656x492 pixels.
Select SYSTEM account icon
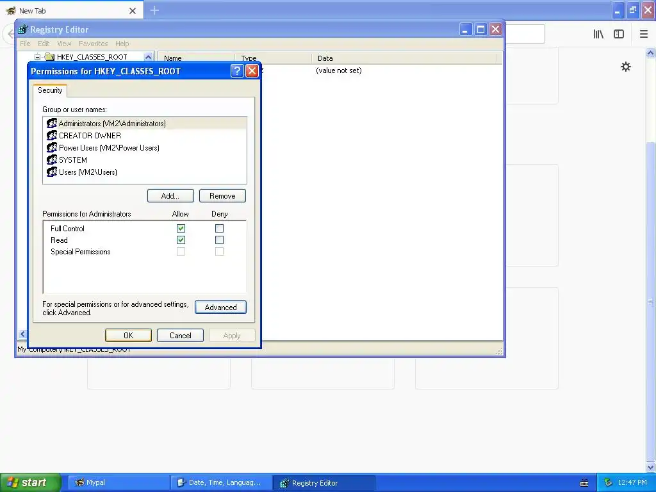(x=52, y=160)
